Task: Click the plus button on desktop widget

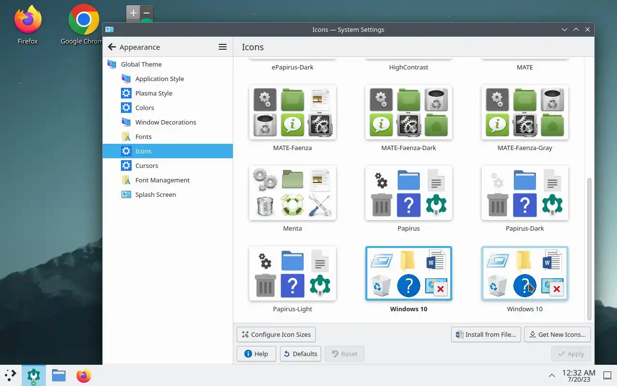Action: pyautogui.click(x=134, y=13)
